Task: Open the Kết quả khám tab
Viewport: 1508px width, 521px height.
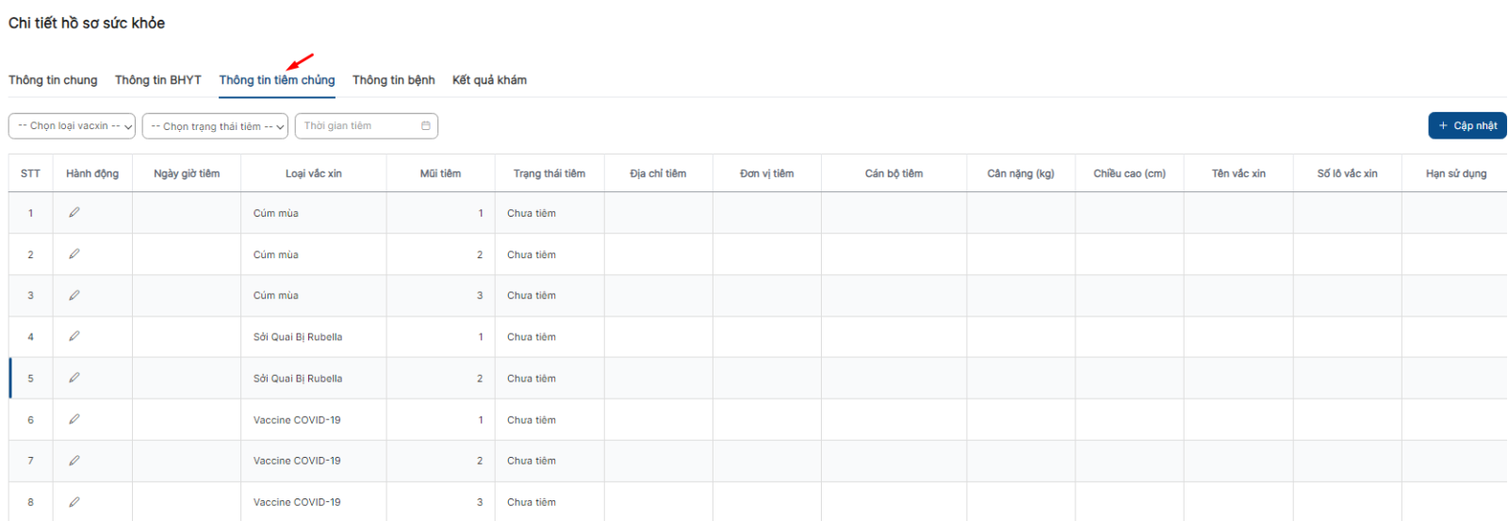Action: click(489, 80)
